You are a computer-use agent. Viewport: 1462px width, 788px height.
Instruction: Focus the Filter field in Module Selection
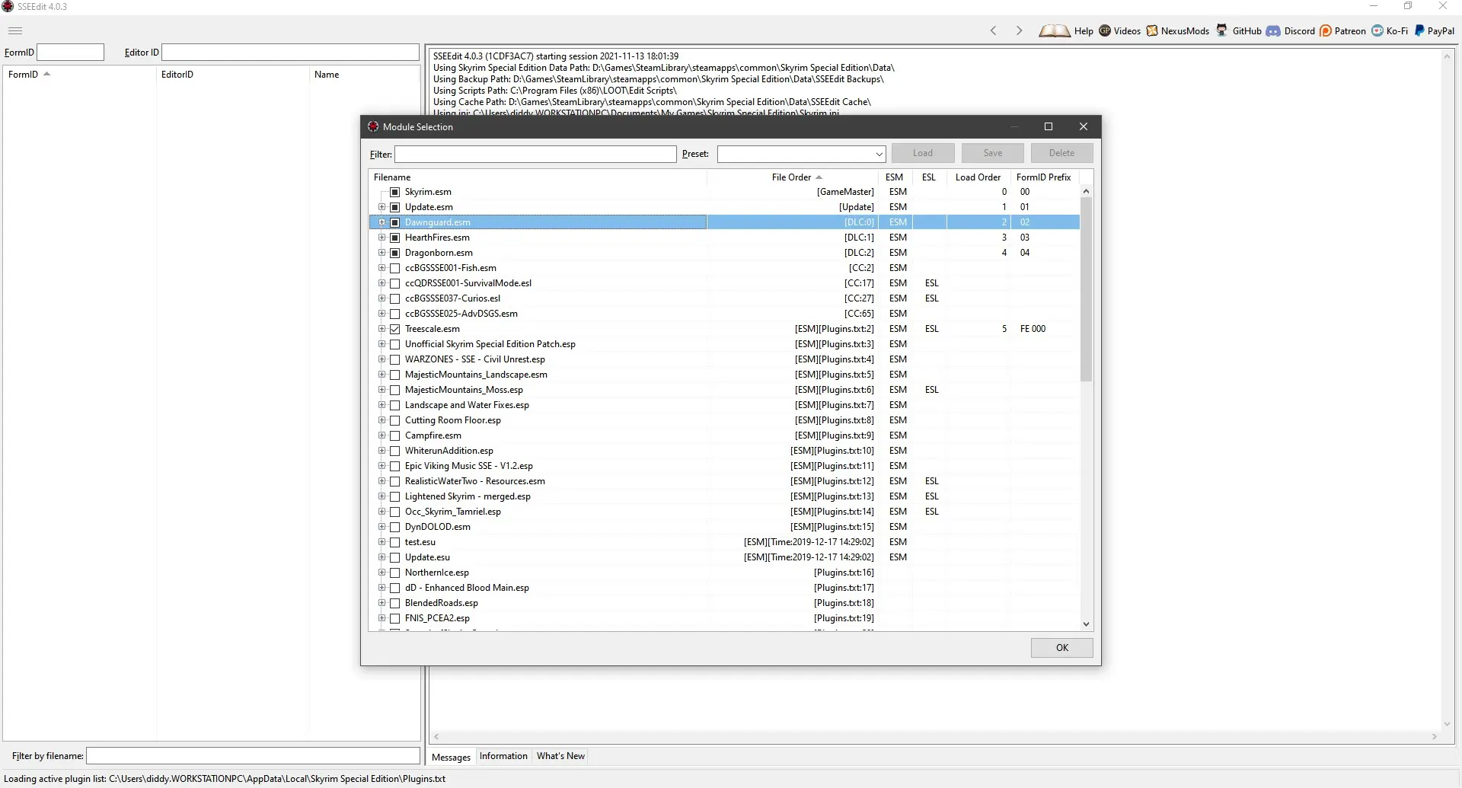pyautogui.click(x=535, y=155)
